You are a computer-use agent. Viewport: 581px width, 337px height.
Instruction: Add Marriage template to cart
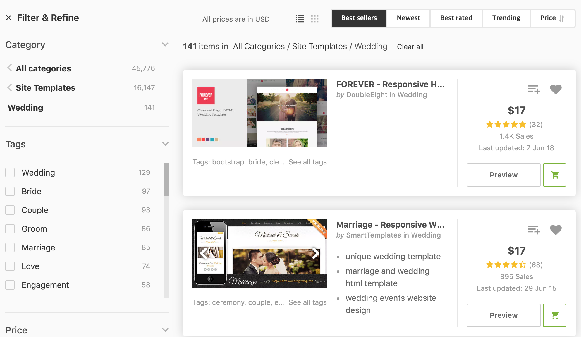(554, 315)
